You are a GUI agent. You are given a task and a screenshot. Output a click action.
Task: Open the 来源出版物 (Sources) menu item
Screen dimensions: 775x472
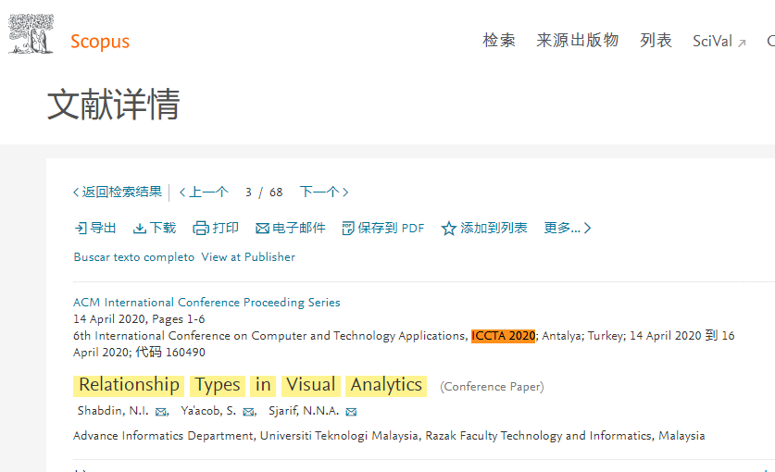pos(577,41)
